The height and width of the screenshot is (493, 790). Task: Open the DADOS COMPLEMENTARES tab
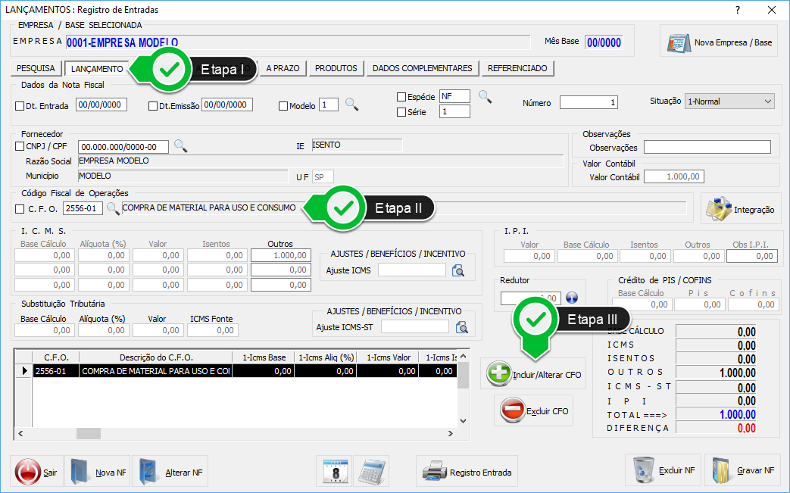coord(423,68)
